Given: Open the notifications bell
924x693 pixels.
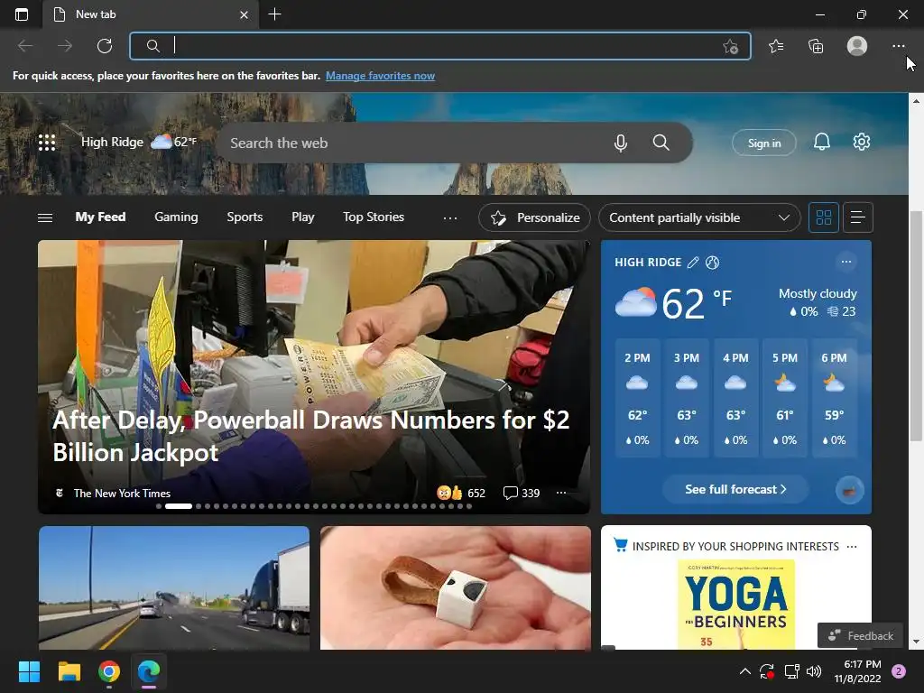Looking at the screenshot, I should [x=821, y=142].
